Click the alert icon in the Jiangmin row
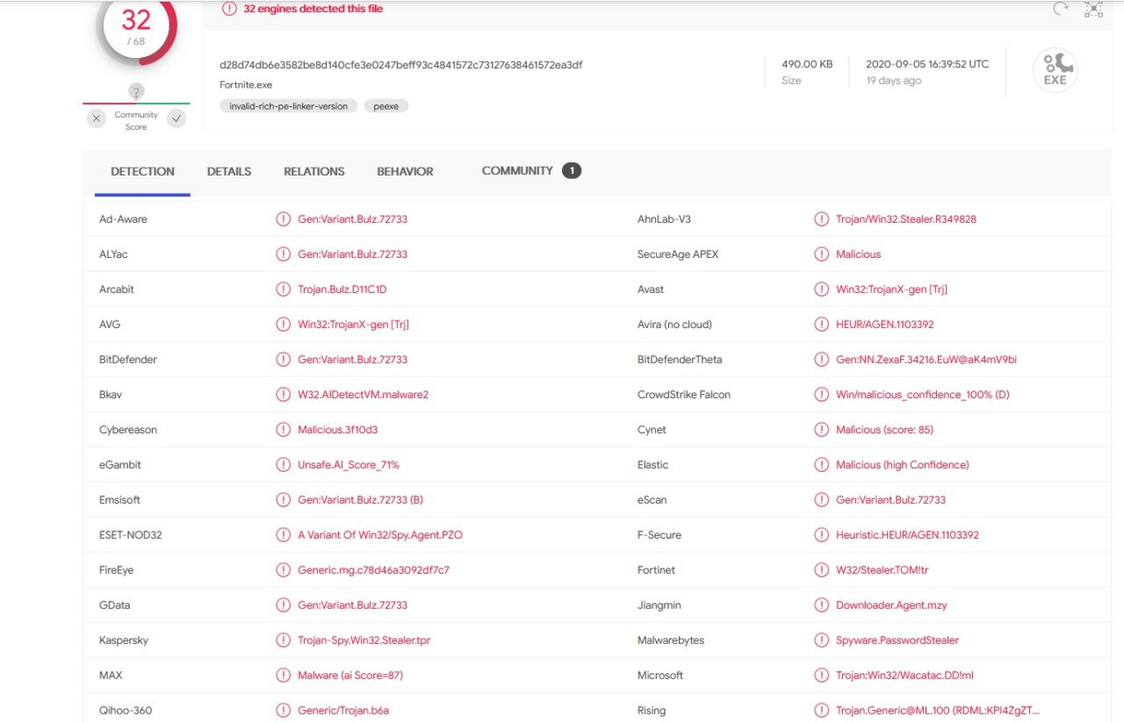Image resolution: width=1124 pixels, height=723 pixels. 821,605
